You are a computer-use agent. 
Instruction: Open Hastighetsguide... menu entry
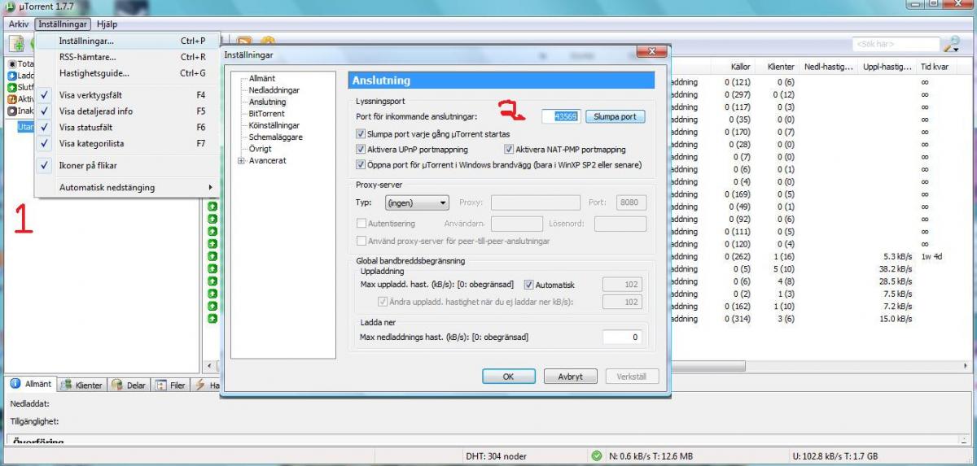(x=127, y=73)
